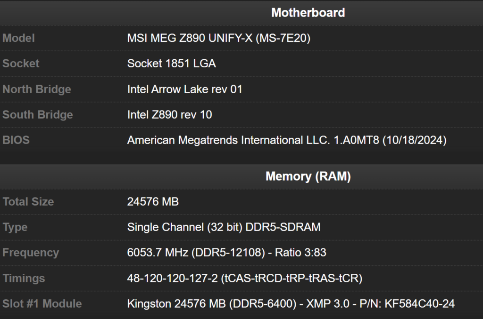Select the South Bridge label

(x=38, y=115)
